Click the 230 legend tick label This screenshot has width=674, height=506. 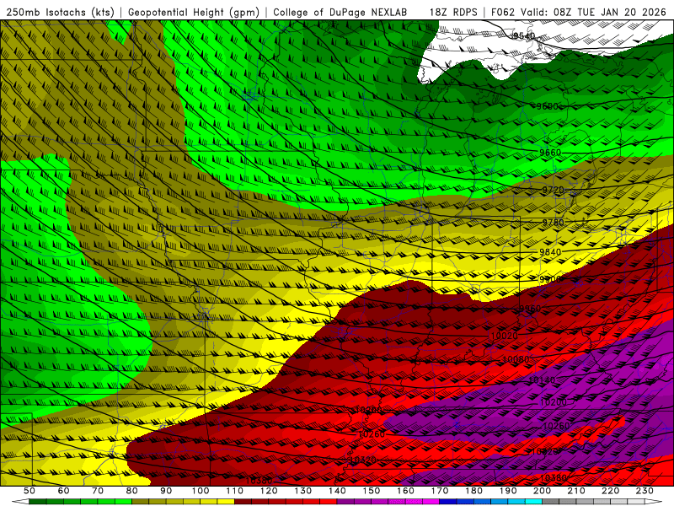coord(645,491)
